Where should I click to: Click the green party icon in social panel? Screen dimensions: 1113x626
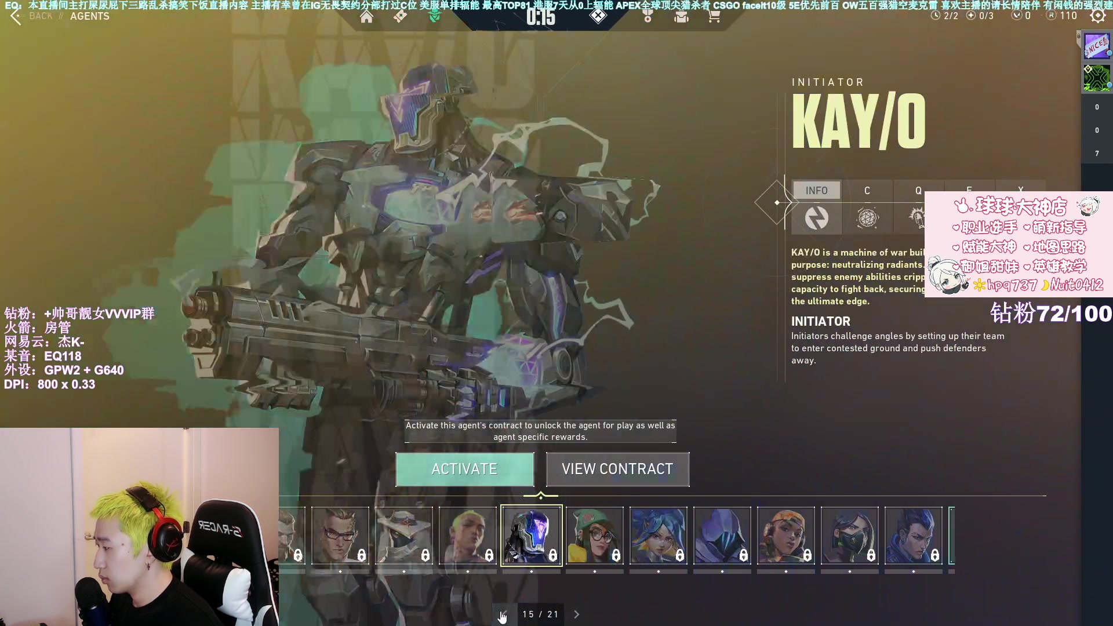[x=1096, y=78]
